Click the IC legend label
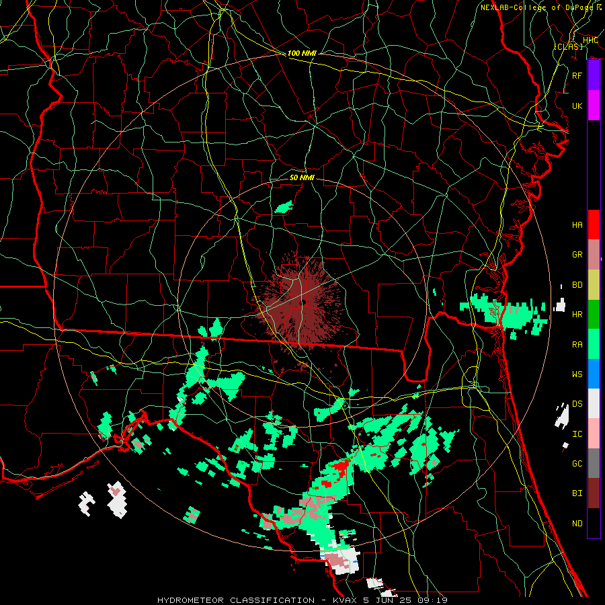This screenshot has width=605, height=605. (577, 434)
